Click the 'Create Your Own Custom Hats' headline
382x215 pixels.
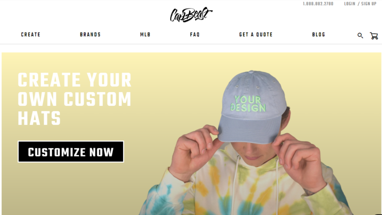(x=74, y=99)
